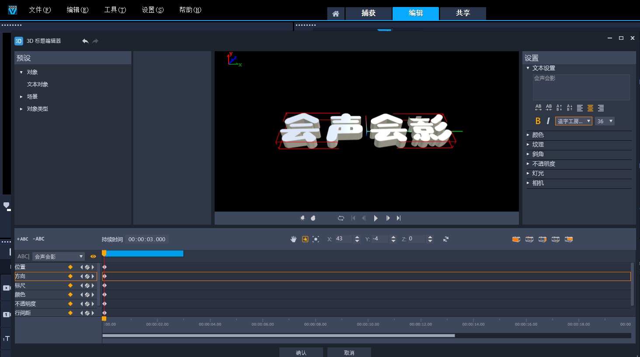Toggle italic text formatting
The width and height of the screenshot is (640, 357).
pyautogui.click(x=548, y=121)
